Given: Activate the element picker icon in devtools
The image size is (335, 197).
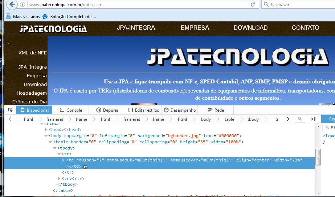Looking at the screenshot, I should (x=10, y=110).
